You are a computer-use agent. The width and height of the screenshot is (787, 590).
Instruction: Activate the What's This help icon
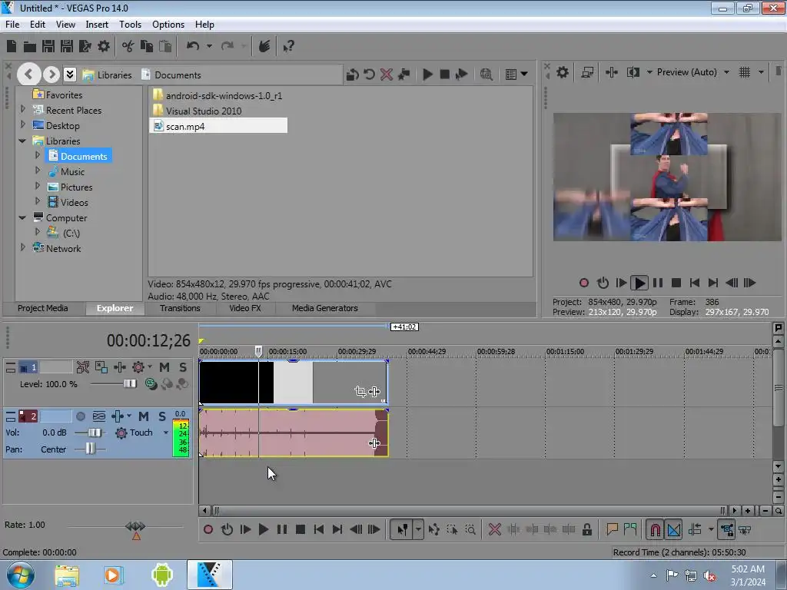click(289, 47)
